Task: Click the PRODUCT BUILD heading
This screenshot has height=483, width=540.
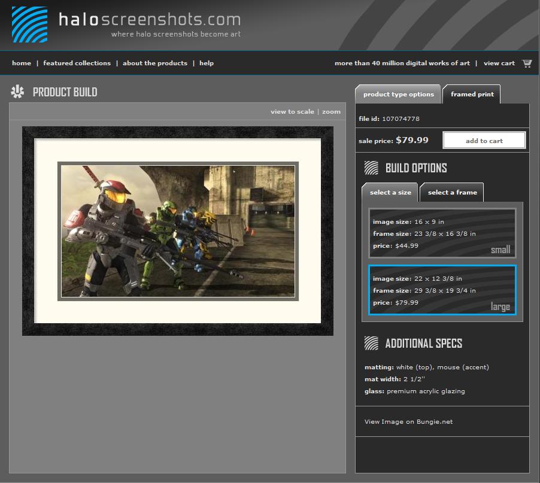Action: tap(65, 92)
